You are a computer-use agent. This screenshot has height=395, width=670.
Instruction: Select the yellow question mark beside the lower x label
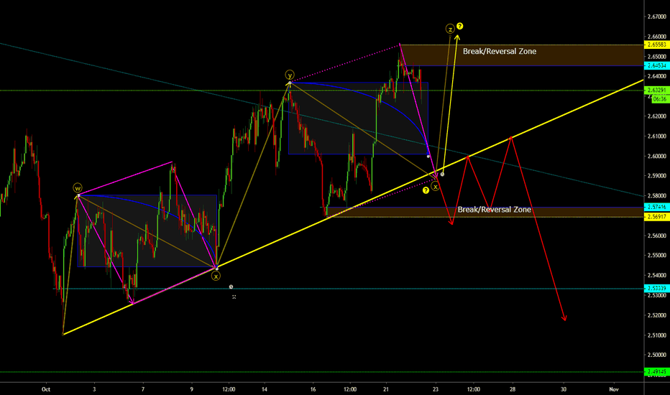click(x=426, y=190)
